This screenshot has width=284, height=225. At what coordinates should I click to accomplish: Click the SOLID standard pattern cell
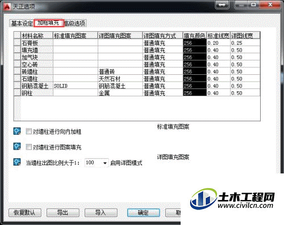[76, 86]
